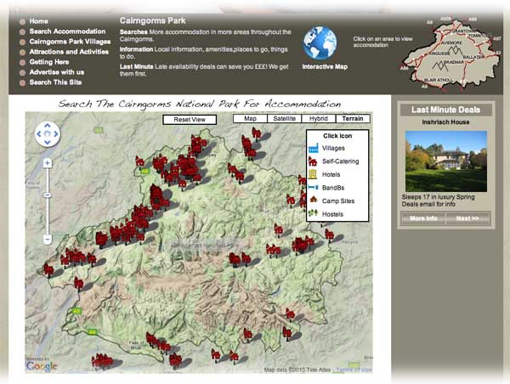Viewport: 510px width, 384px height.
Task: Pan the map right with the arrow
Action: tap(56, 133)
